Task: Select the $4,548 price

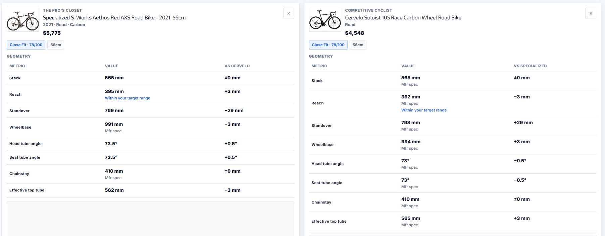Action: click(354, 33)
